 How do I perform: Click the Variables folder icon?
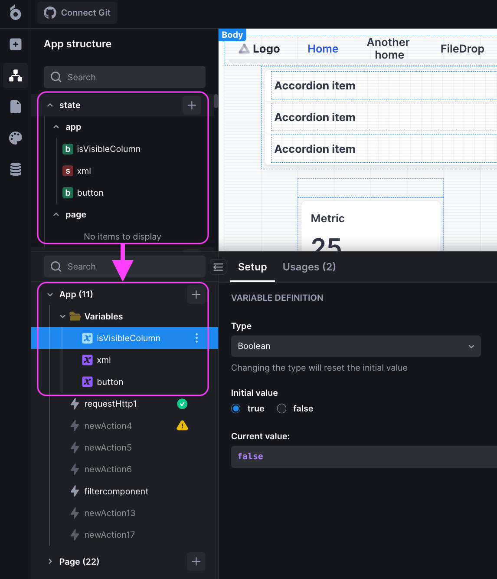[x=75, y=316]
